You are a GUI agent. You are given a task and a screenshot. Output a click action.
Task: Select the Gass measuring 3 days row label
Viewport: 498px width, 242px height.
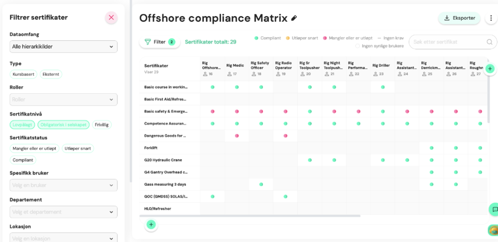pos(165,184)
